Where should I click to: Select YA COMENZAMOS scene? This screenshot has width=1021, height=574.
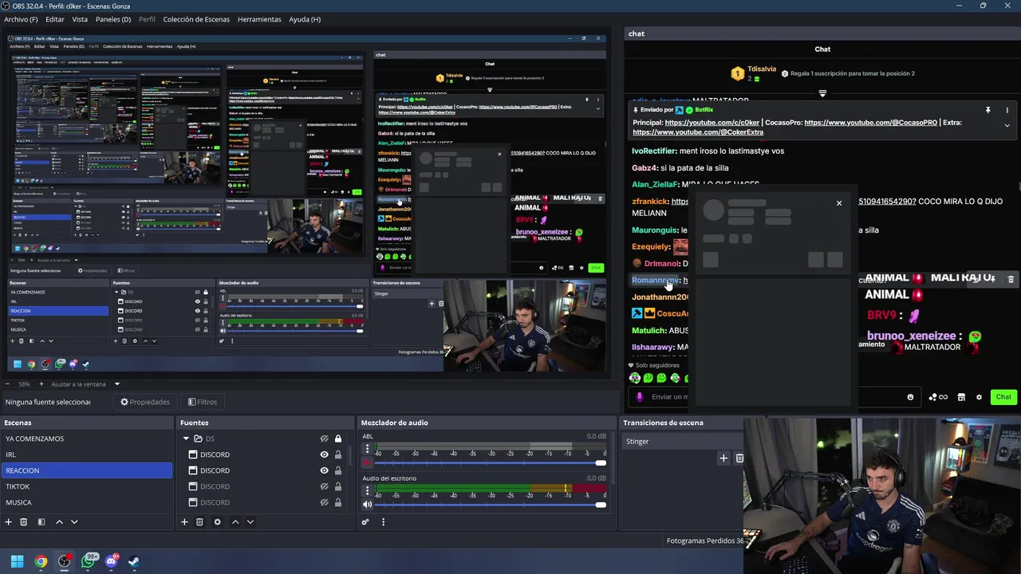click(86, 438)
